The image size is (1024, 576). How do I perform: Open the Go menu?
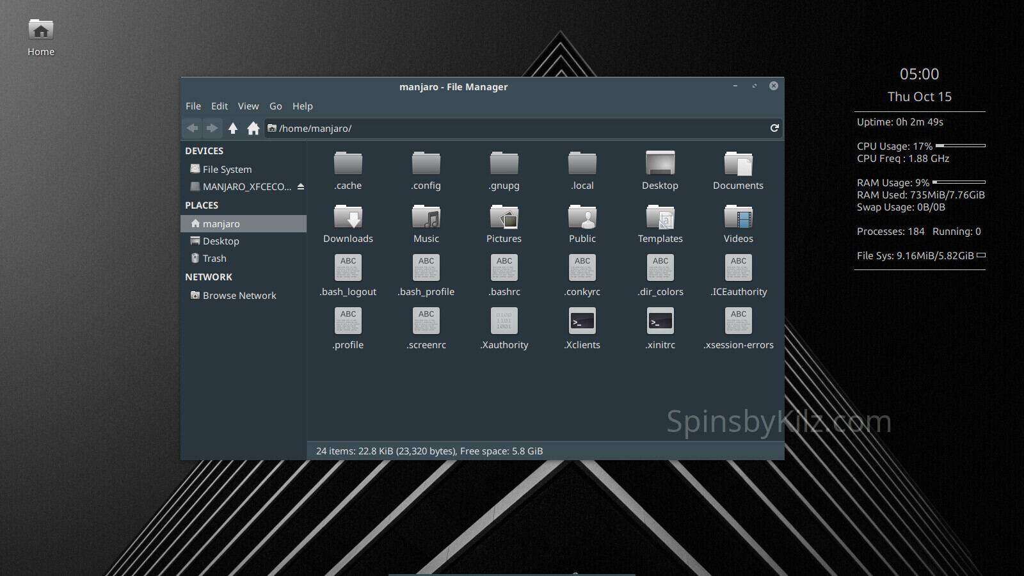(x=275, y=106)
